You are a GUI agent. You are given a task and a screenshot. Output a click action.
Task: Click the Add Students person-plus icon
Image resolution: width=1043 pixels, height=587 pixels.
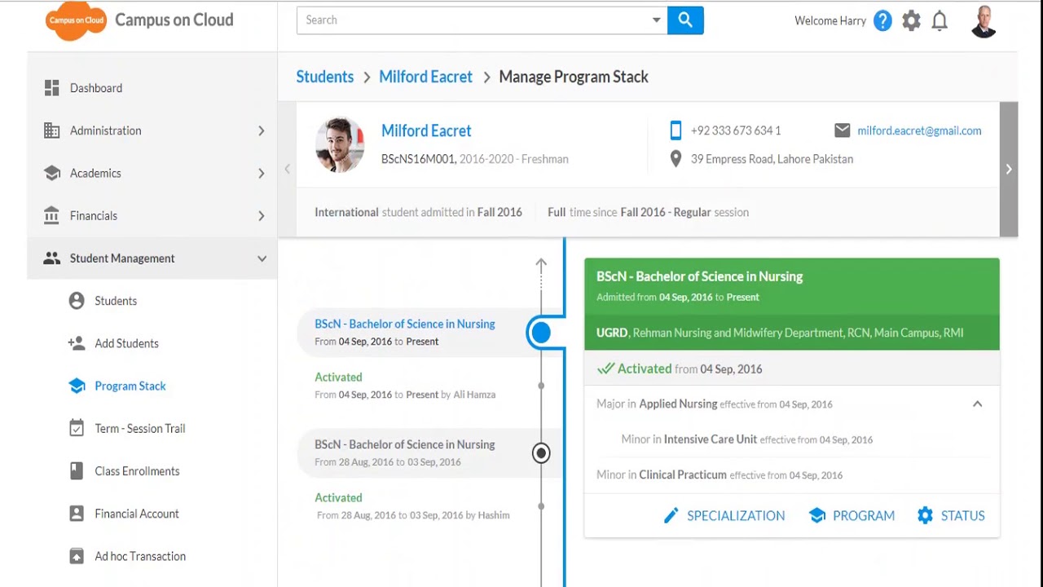coord(77,343)
